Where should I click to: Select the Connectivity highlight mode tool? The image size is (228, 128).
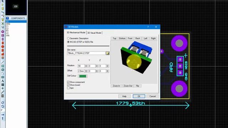2,27
